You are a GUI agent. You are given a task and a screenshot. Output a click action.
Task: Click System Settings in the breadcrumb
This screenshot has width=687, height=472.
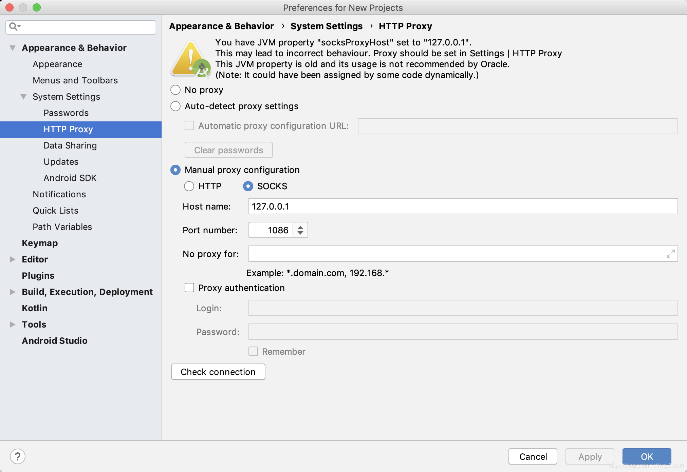point(326,26)
